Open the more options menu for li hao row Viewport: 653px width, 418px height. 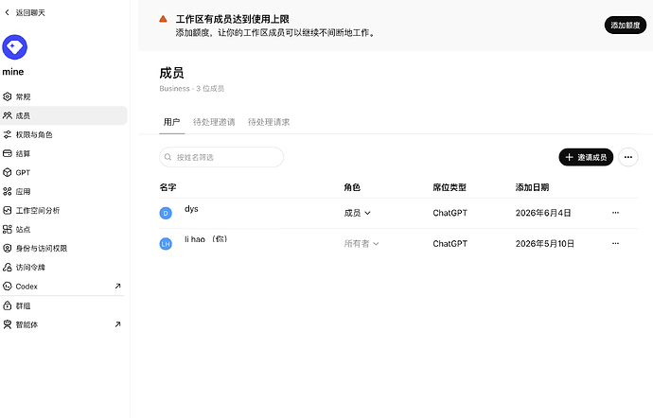click(615, 244)
